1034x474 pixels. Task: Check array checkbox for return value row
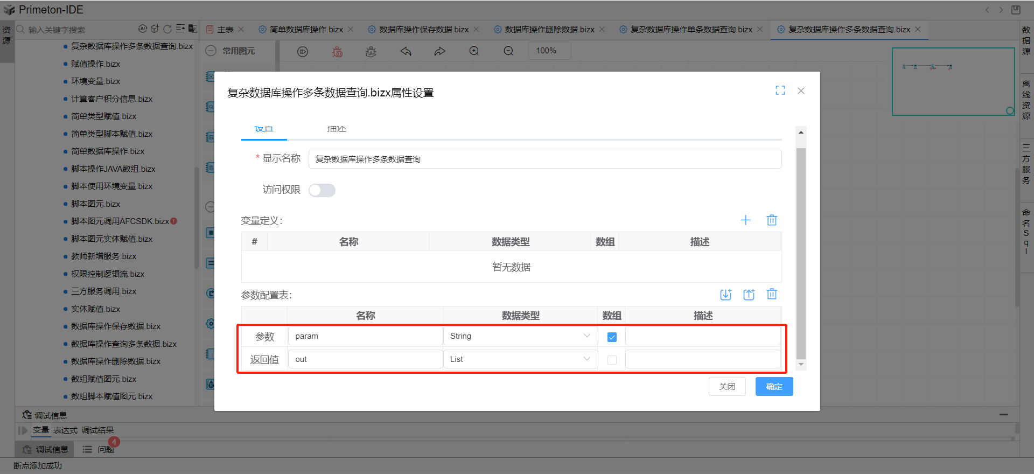click(612, 360)
